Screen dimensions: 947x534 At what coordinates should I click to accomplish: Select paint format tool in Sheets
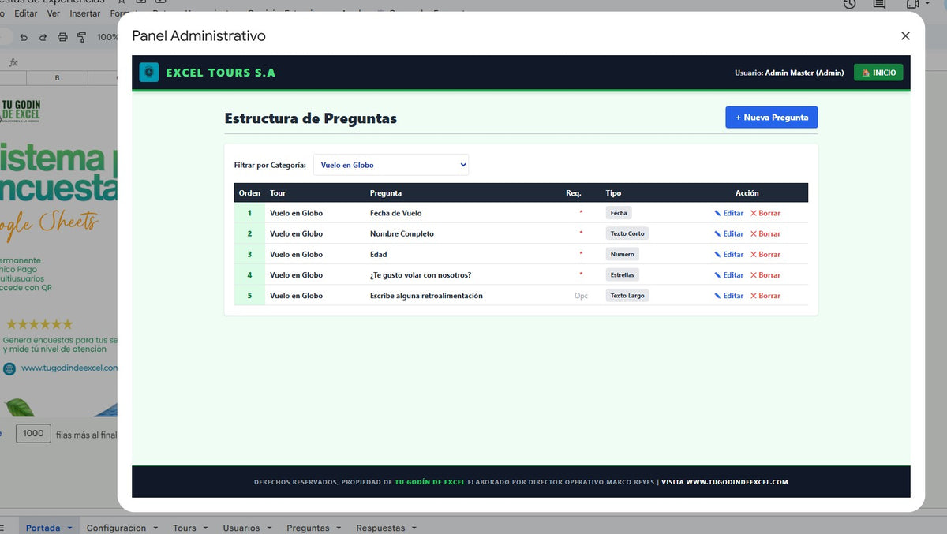81,37
